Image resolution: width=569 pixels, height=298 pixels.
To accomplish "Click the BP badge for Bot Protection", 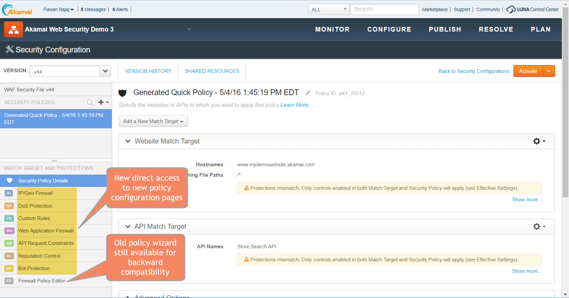I will 9,268.
